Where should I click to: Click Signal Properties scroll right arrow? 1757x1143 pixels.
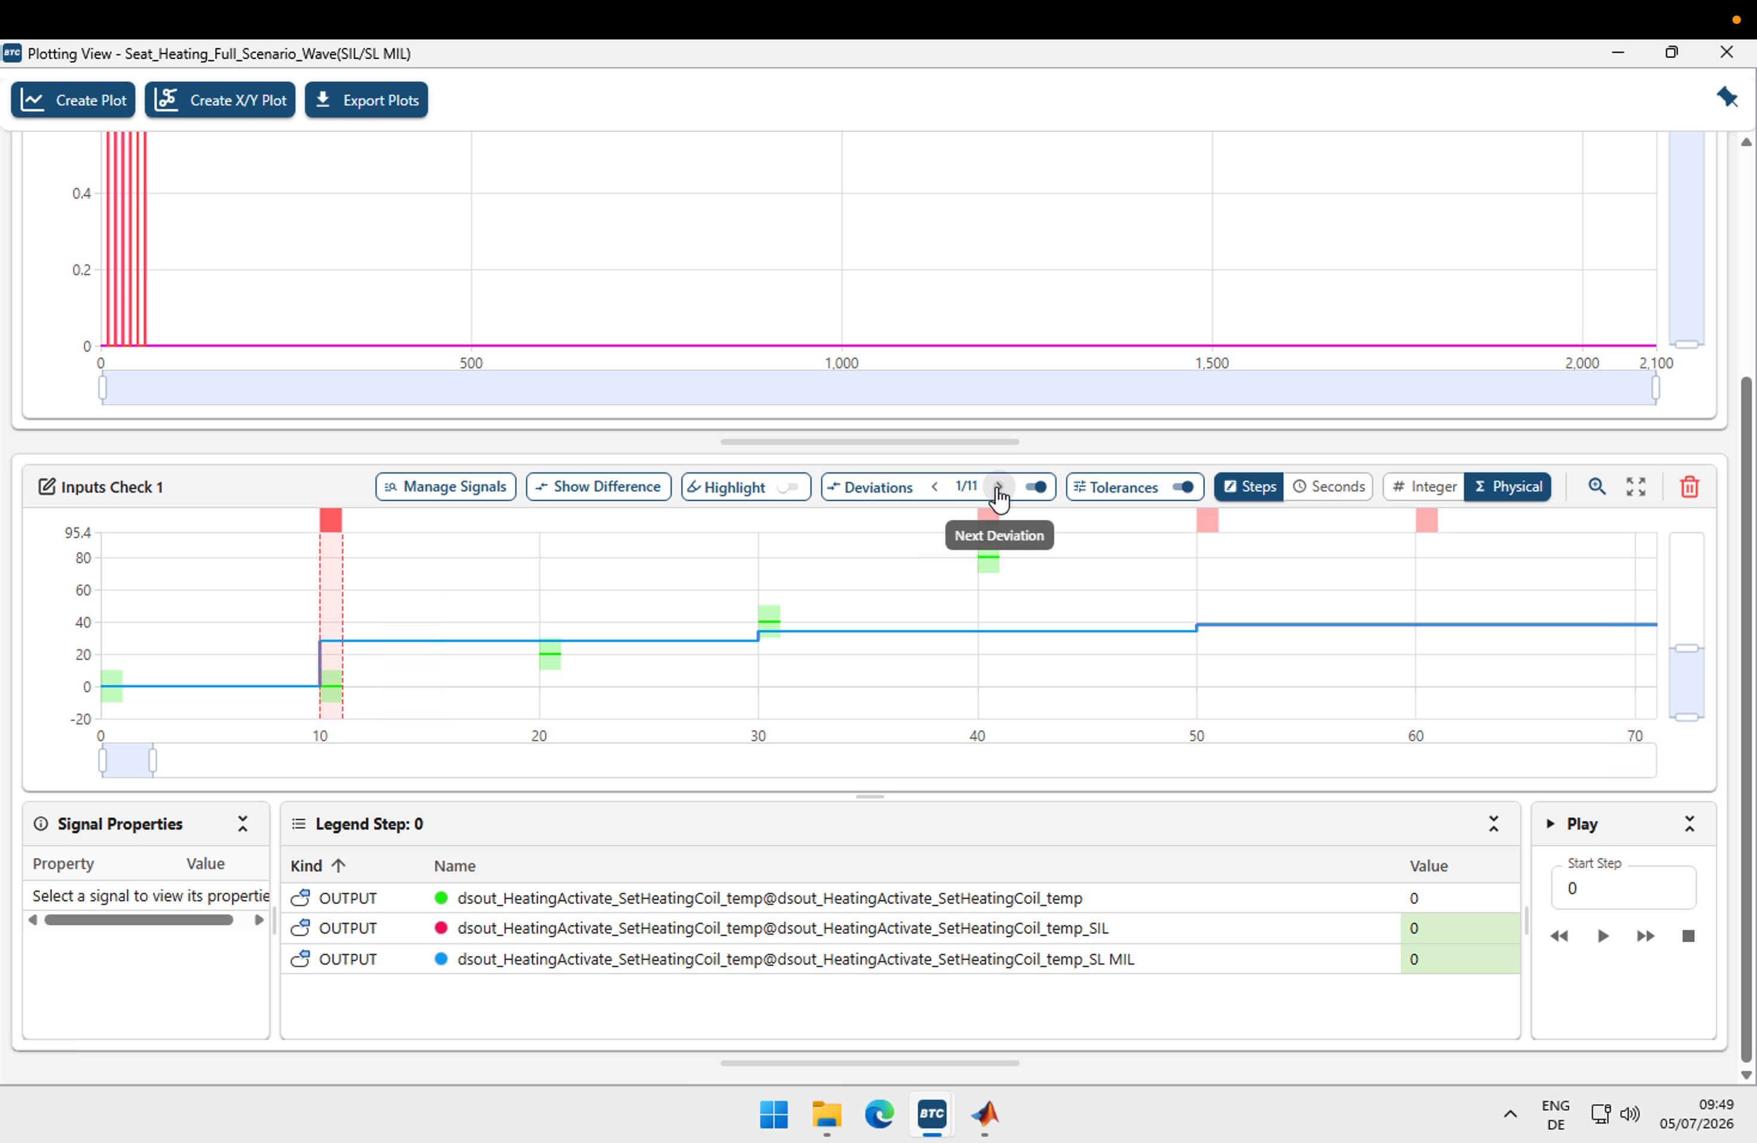click(259, 920)
